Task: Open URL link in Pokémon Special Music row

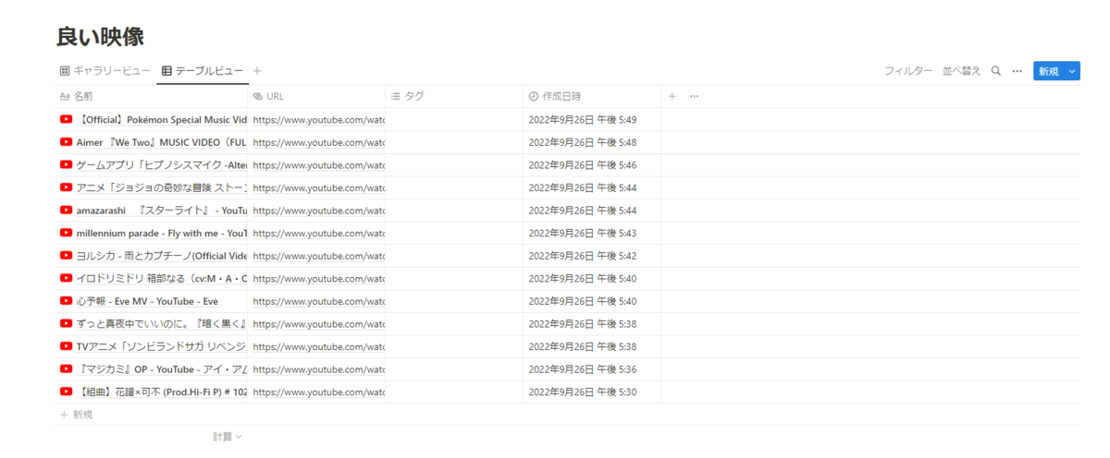Action: [317, 120]
